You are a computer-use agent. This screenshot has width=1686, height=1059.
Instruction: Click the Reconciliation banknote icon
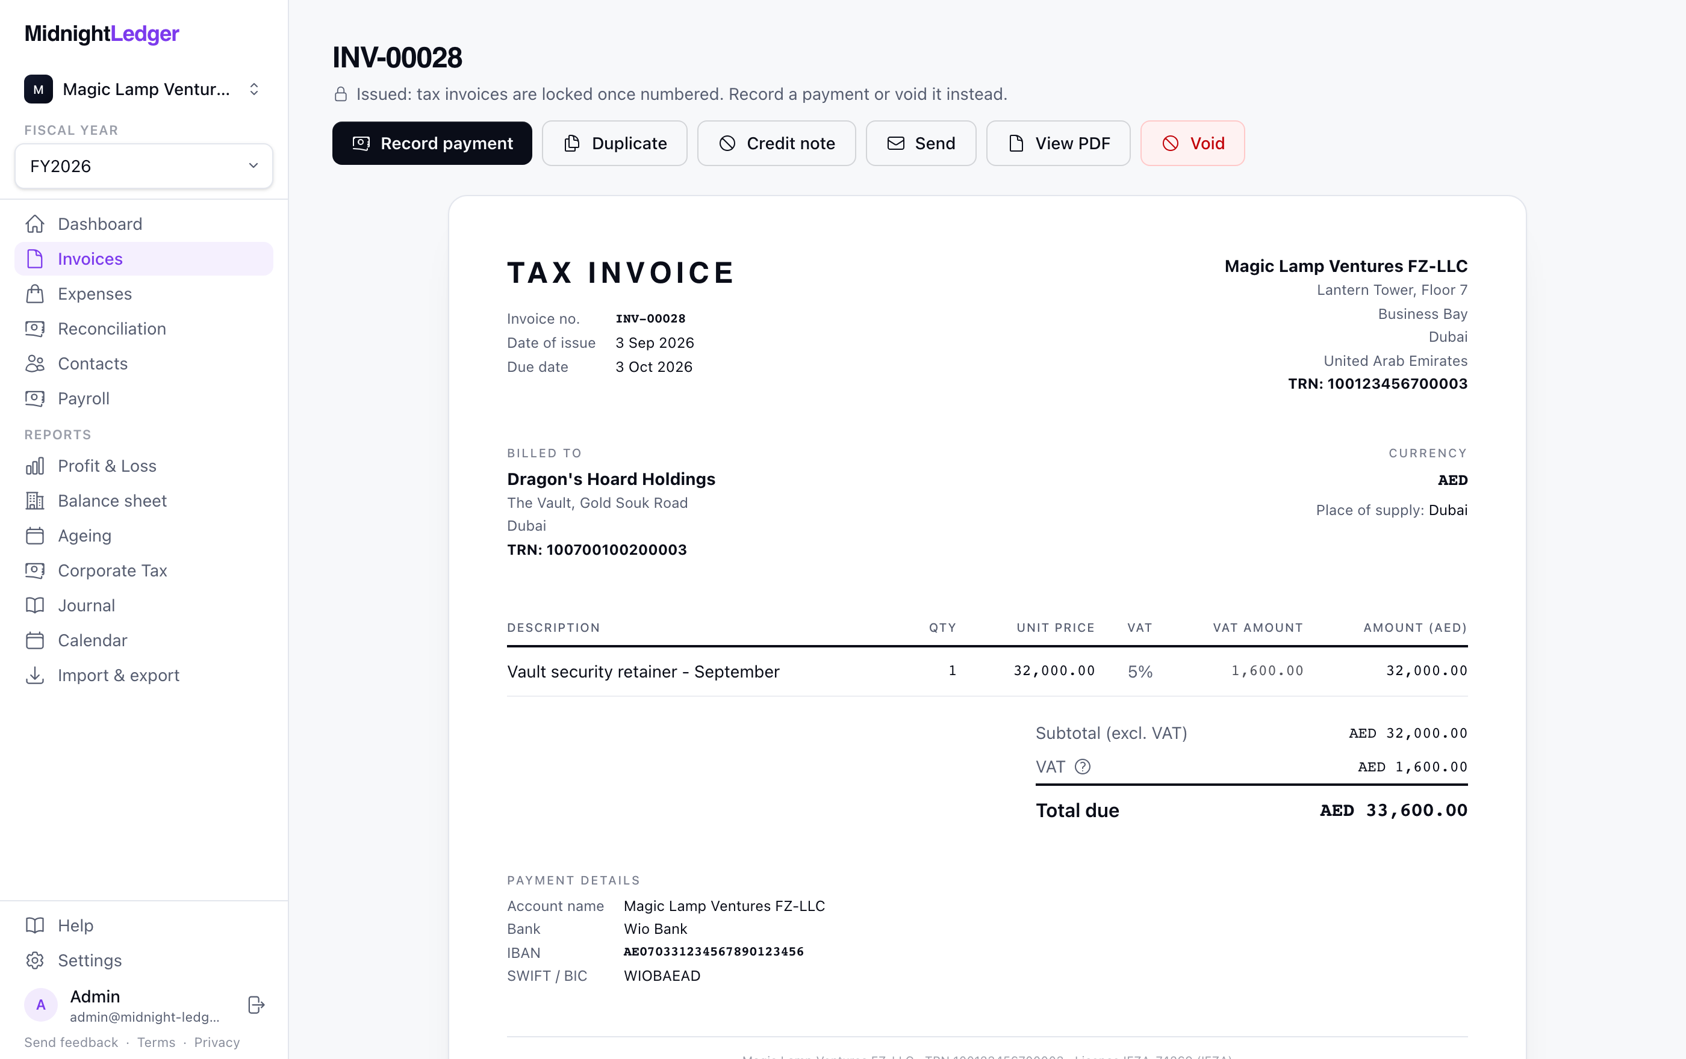pyautogui.click(x=35, y=329)
